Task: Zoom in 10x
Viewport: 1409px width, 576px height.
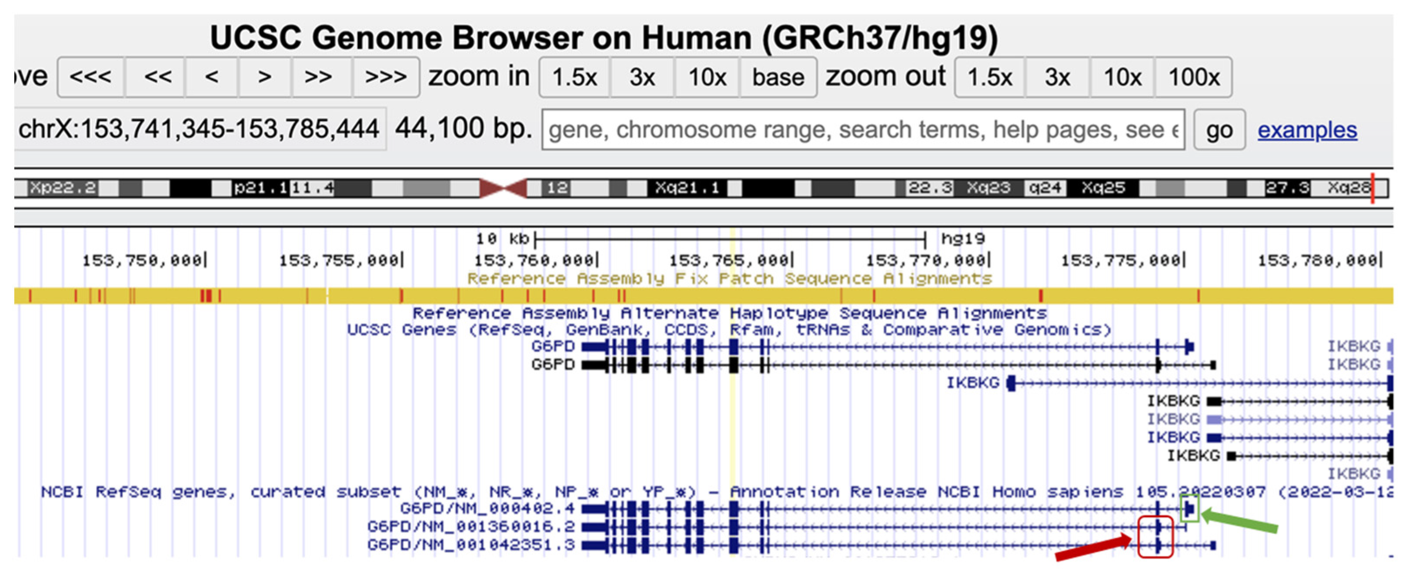Action: 707,77
